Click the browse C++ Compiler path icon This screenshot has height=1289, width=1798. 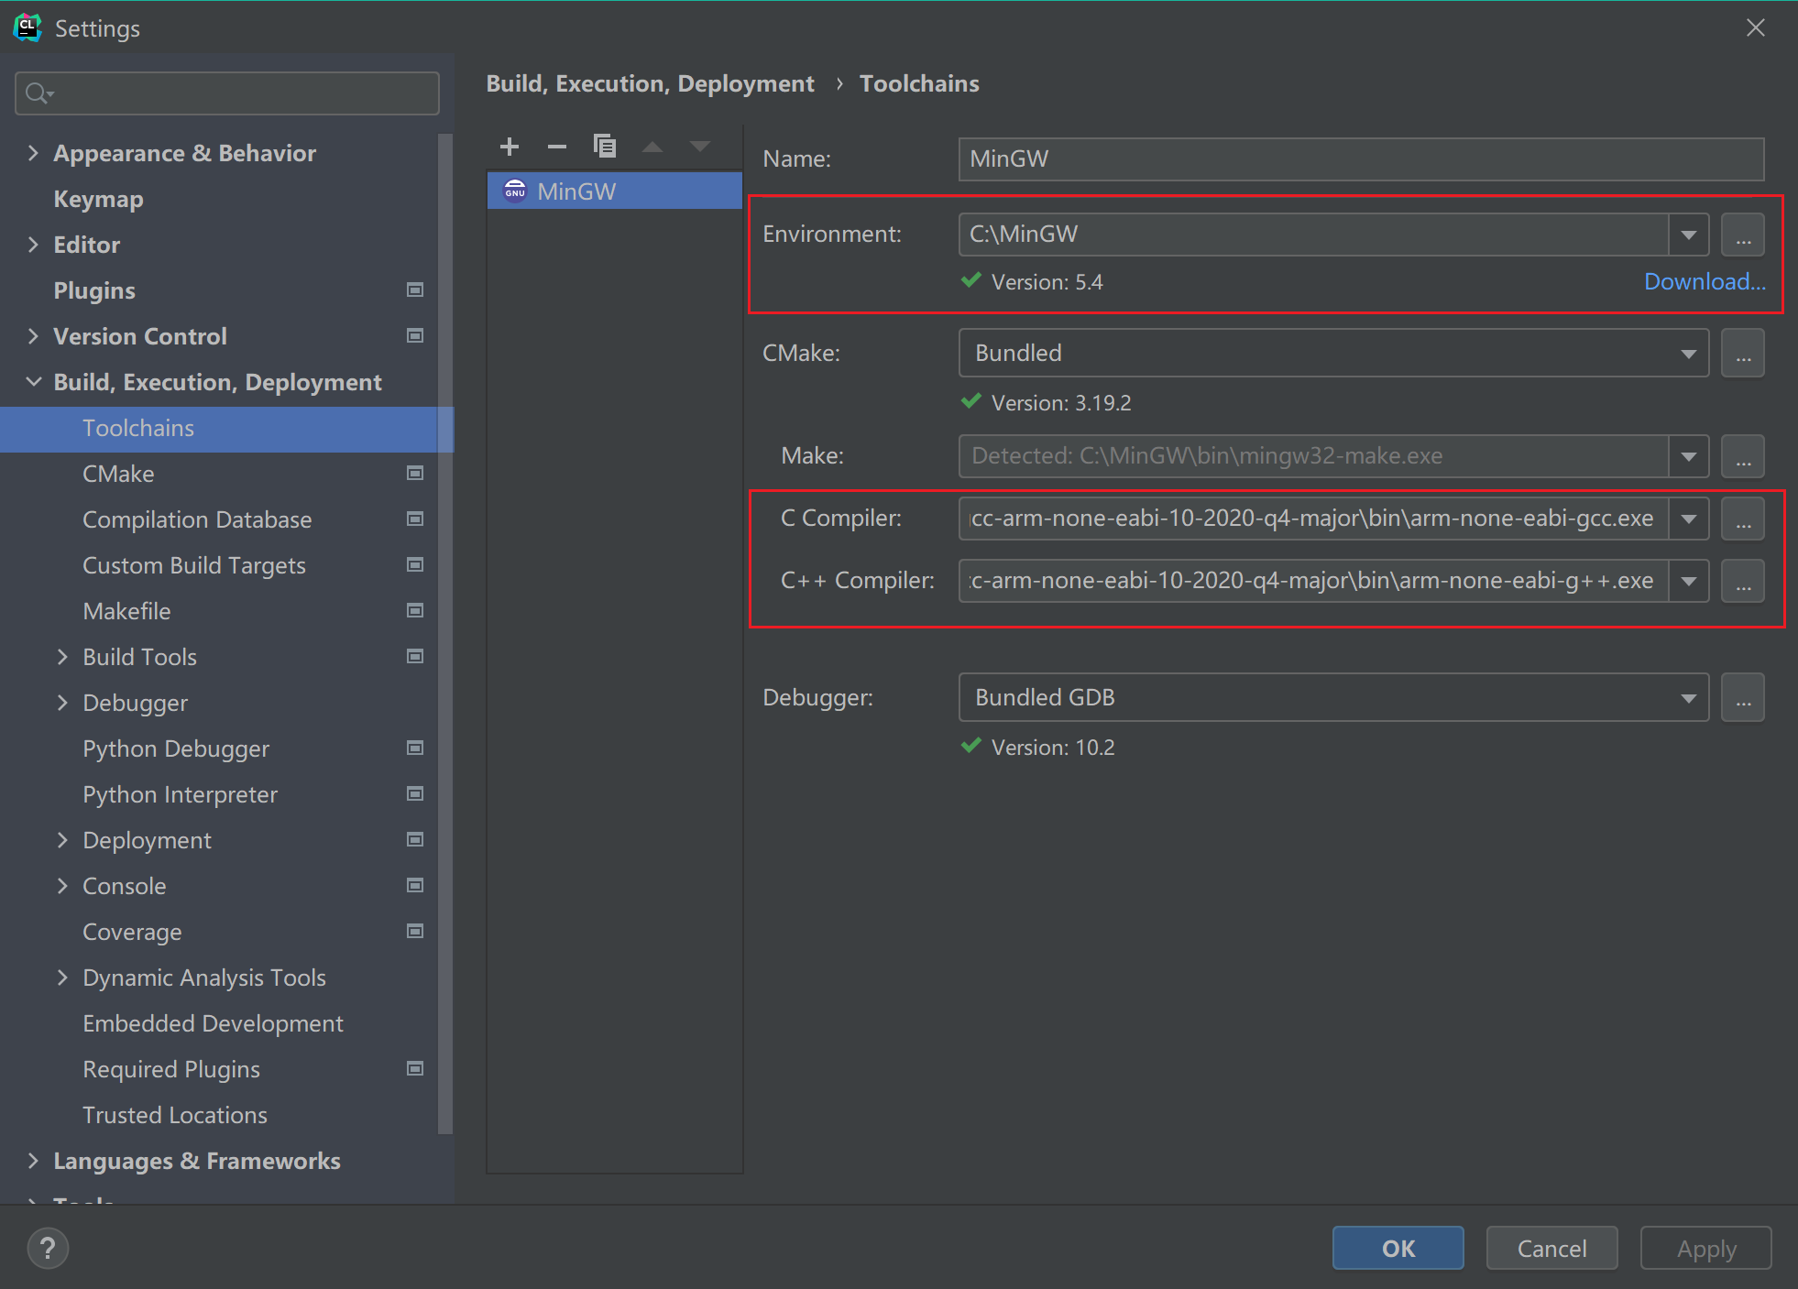1742,580
